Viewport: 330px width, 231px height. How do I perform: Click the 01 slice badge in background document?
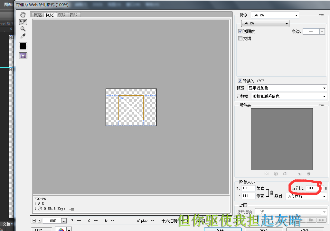click(x=11, y=37)
